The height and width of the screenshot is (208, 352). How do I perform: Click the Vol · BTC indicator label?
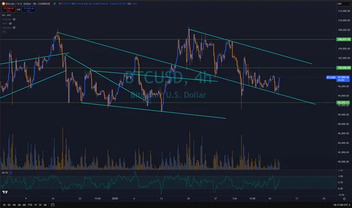[7, 15]
